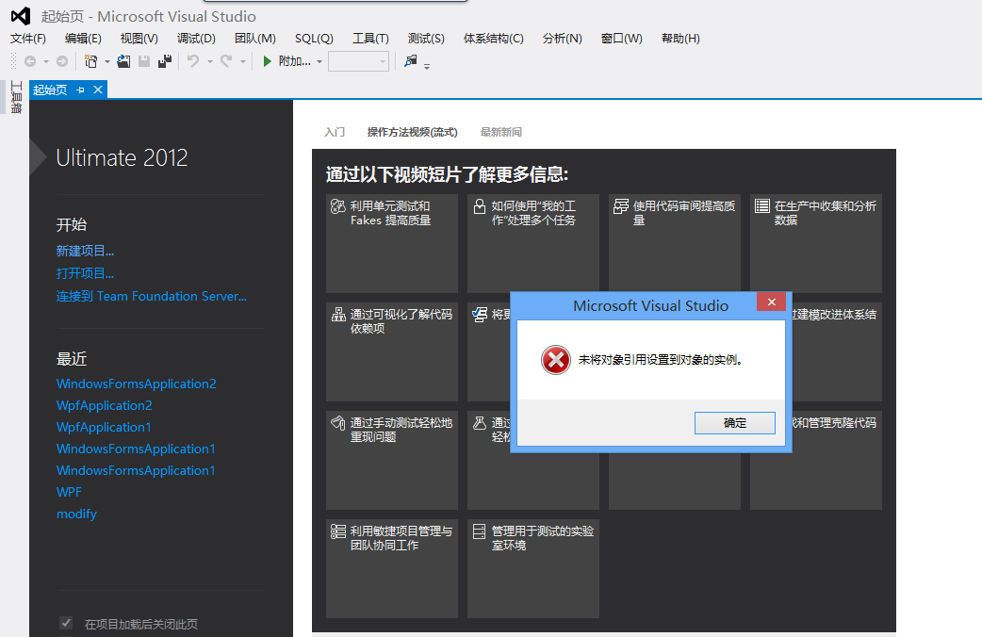The image size is (982, 637).
Task: Open the 管理用于测试的实验室环境 video tile
Action: click(533, 568)
